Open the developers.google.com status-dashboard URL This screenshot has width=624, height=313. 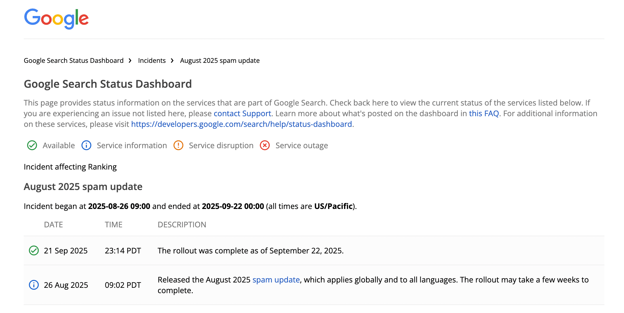[x=241, y=124]
